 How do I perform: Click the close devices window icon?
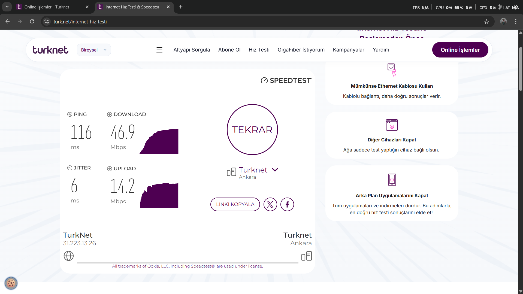(x=392, y=125)
